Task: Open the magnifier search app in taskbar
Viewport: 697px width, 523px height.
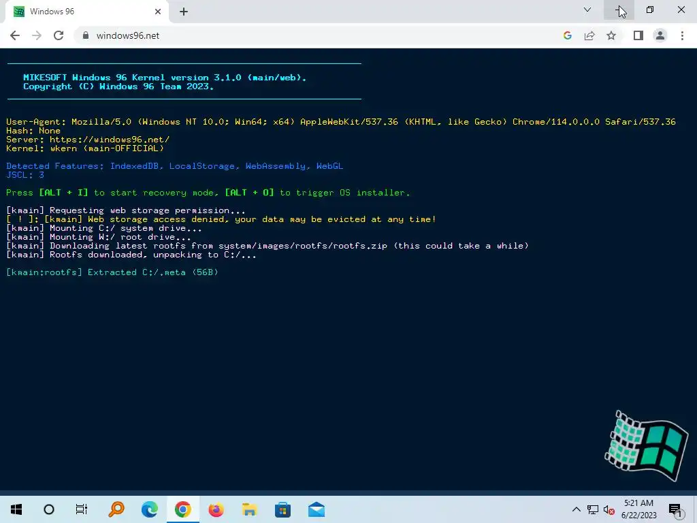Action: (x=116, y=509)
